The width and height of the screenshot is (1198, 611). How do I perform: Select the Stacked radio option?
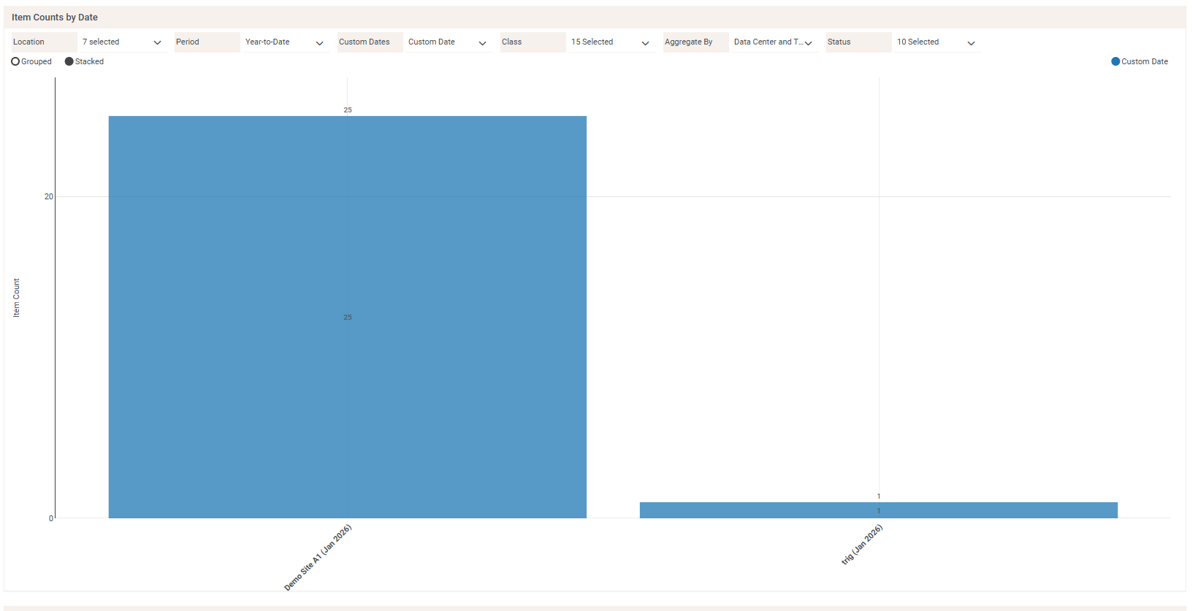point(69,62)
